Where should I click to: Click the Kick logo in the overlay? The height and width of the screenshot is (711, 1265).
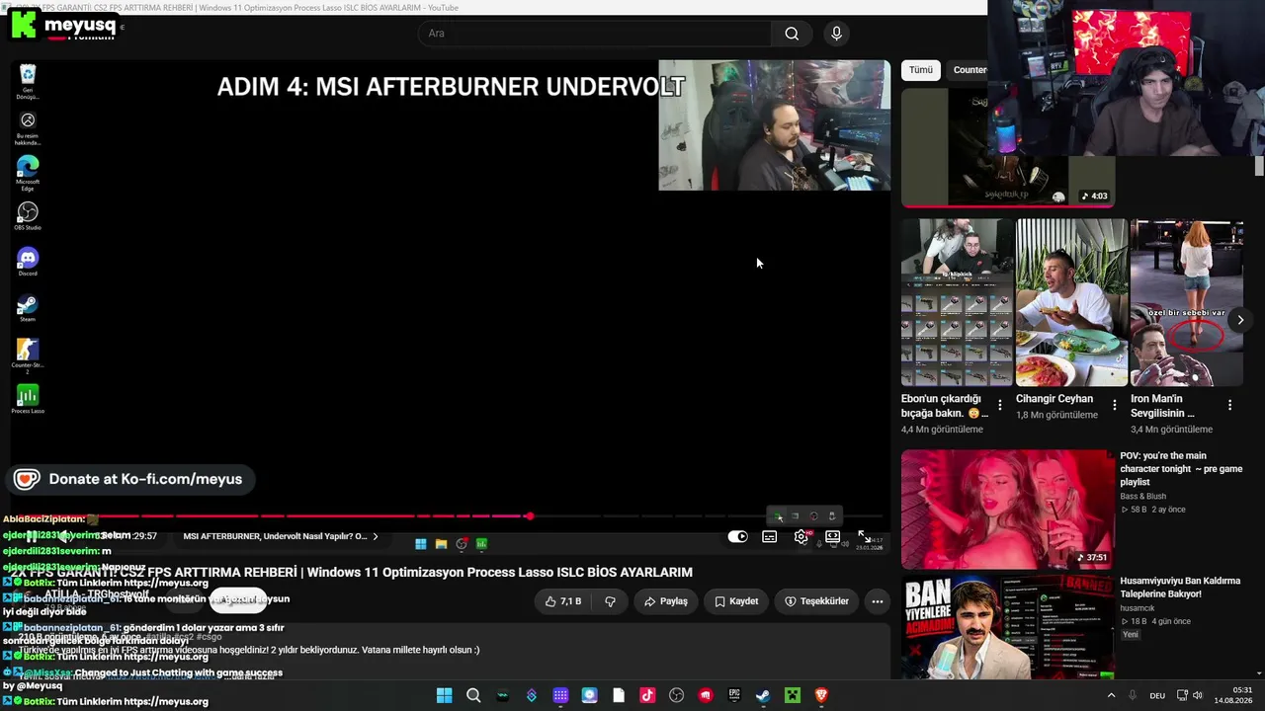point(23,24)
